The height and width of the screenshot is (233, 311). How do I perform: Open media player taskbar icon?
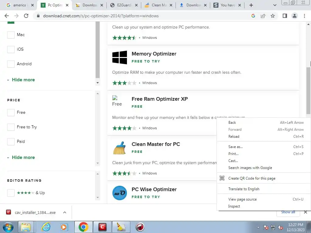point(64,227)
